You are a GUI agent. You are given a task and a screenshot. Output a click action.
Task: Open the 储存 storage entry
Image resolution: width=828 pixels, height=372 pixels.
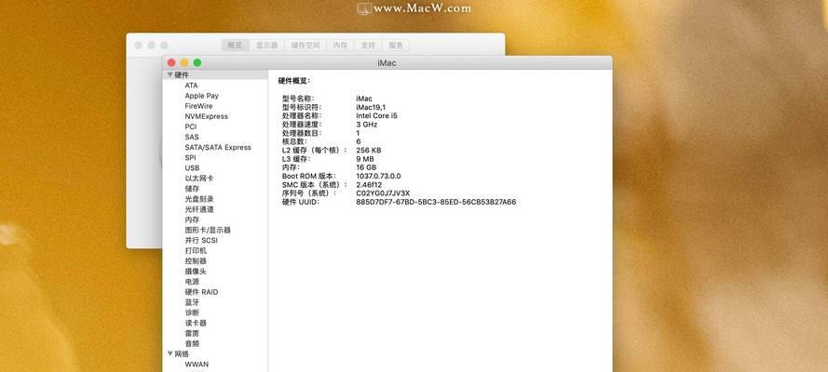point(192,189)
